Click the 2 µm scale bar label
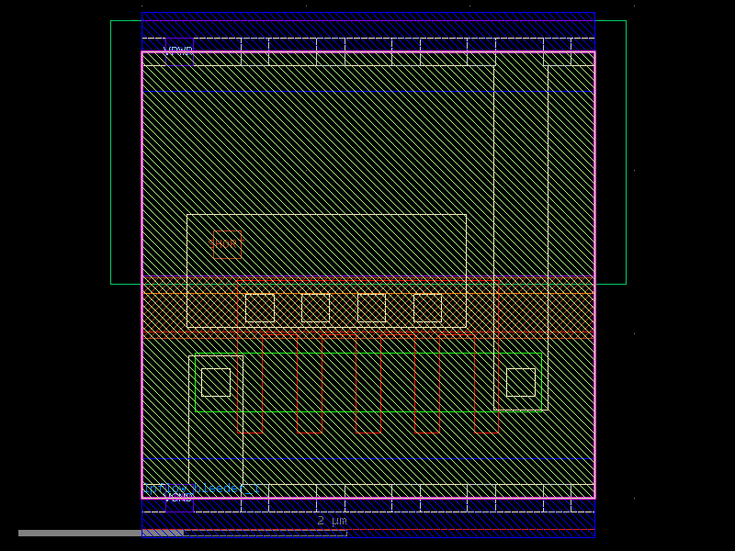Screen dimensions: 735x551 click(x=332, y=521)
